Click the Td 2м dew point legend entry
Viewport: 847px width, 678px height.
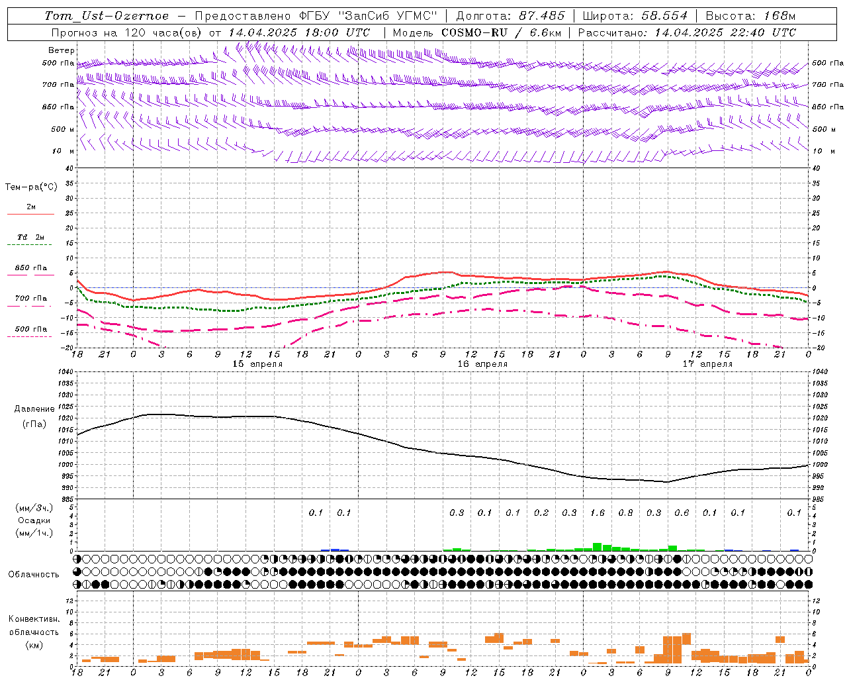[31, 237]
